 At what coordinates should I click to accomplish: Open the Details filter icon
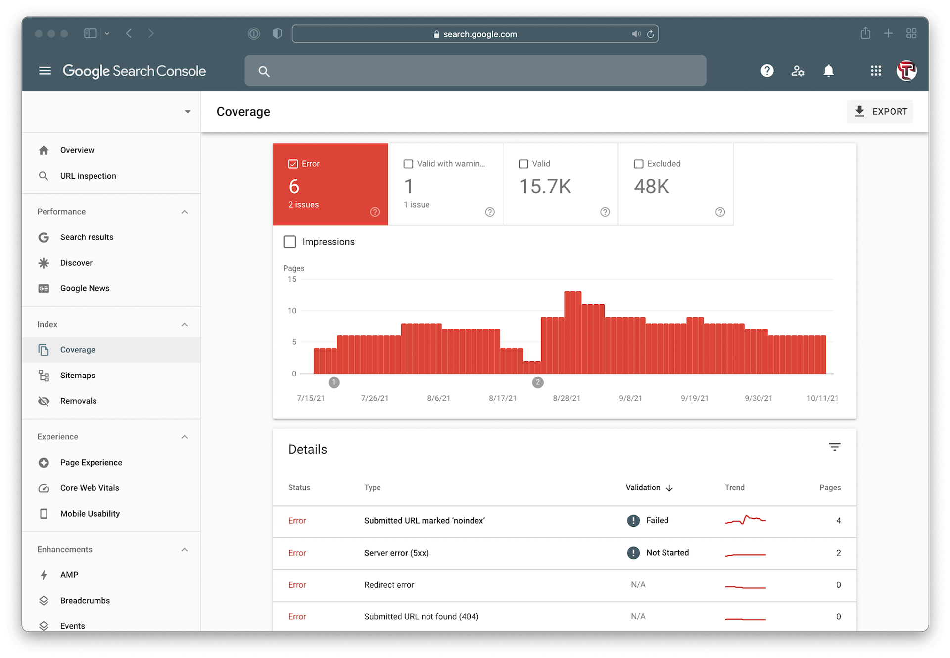click(834, 447)
